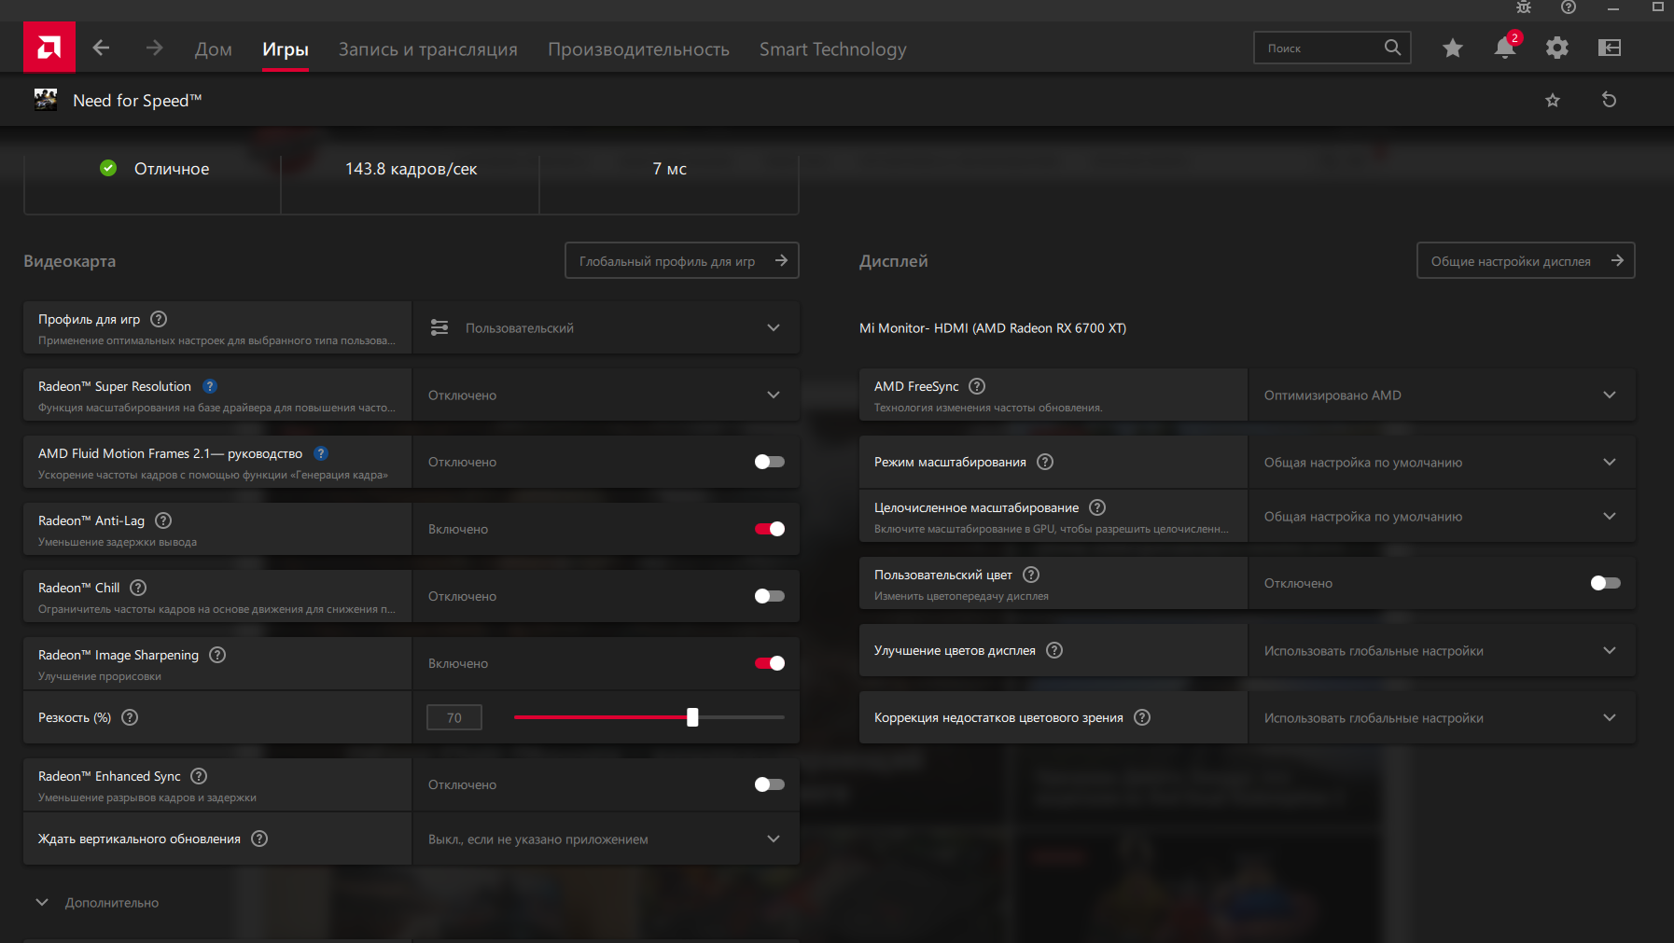Reset Need for Speed profile settings icon
The image size is (1674, 943).
pyautogui.click(x=1609, y=100)
